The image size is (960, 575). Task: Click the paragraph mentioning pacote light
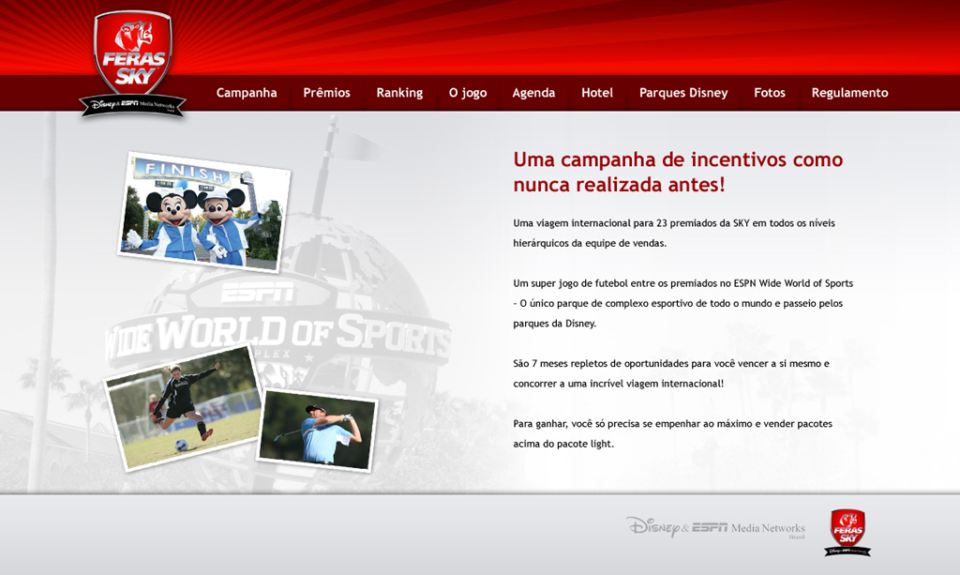point(672,433)
